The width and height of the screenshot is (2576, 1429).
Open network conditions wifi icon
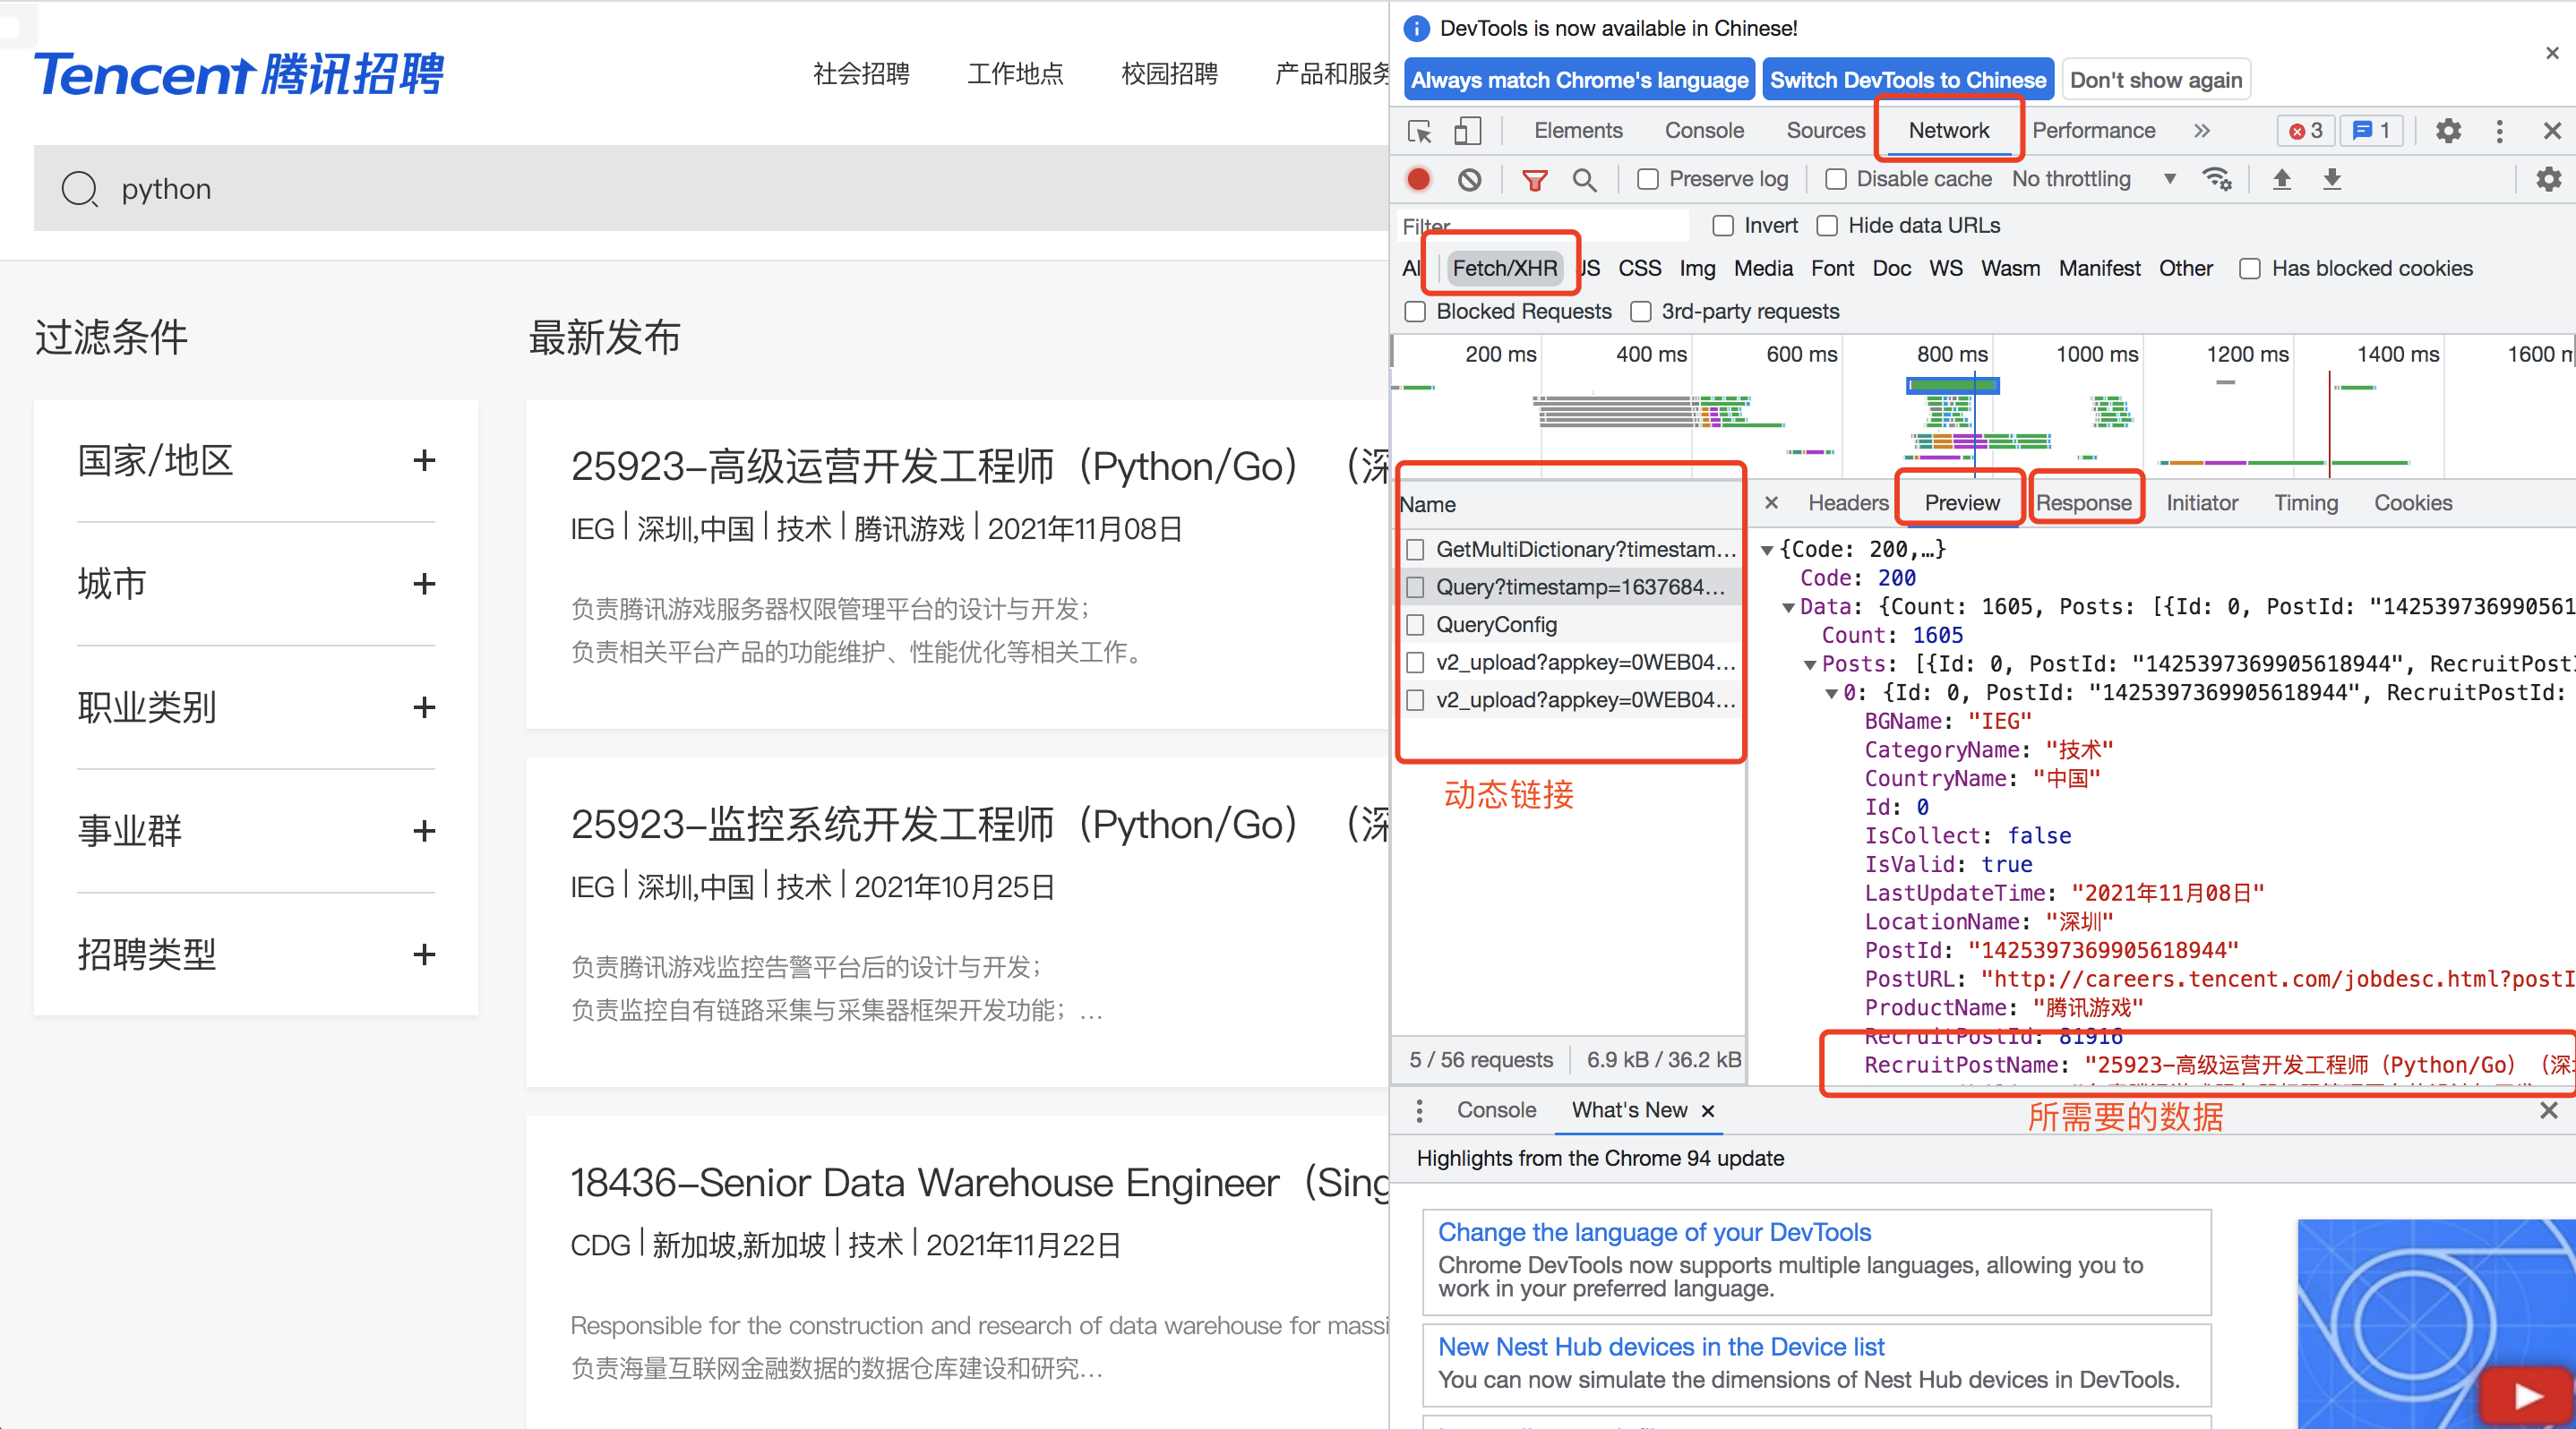2217,179
